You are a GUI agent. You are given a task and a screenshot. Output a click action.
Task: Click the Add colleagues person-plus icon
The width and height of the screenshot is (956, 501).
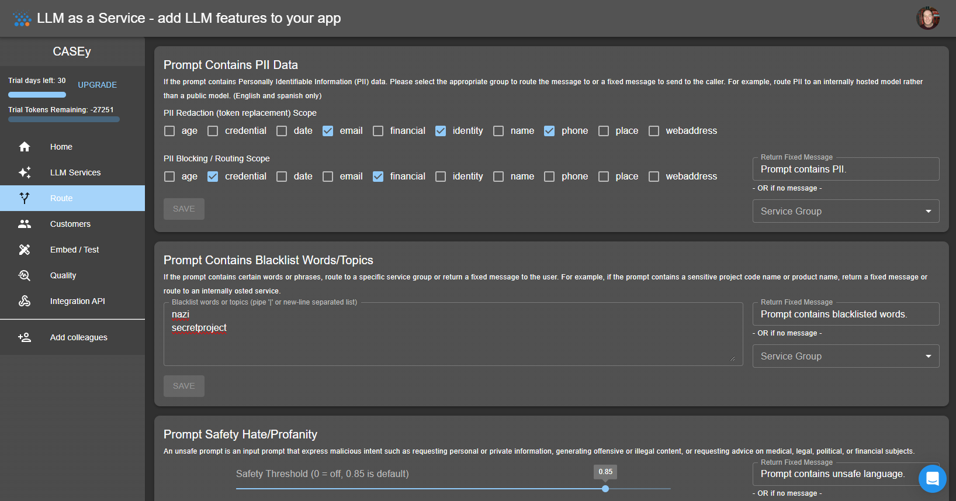coord(25,337)
